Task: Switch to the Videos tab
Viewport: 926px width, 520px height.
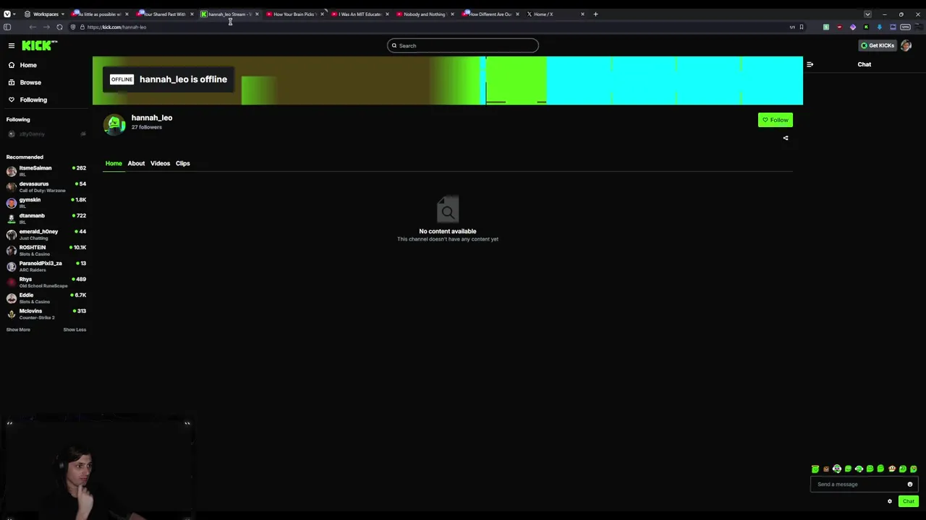Action: point(160,163)
